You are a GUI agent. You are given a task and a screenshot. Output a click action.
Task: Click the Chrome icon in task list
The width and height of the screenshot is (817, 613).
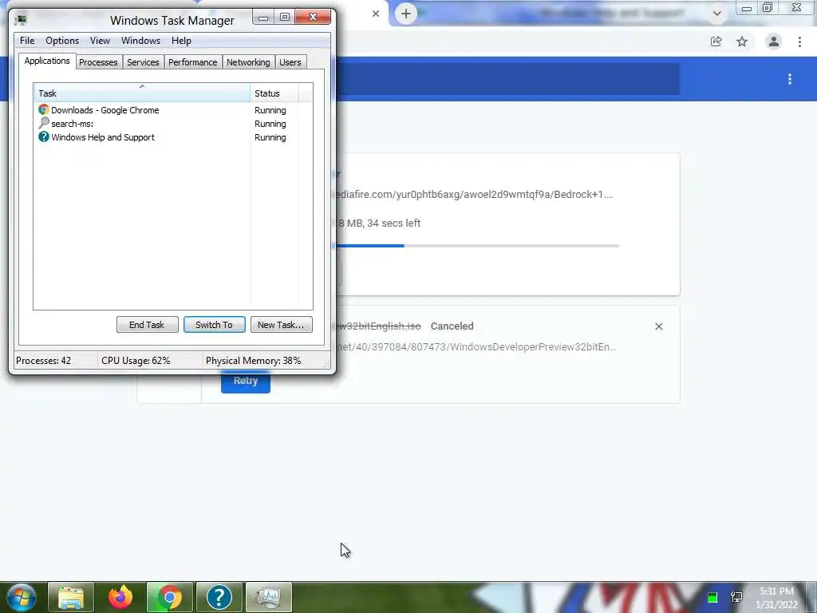tap(43, 109)
